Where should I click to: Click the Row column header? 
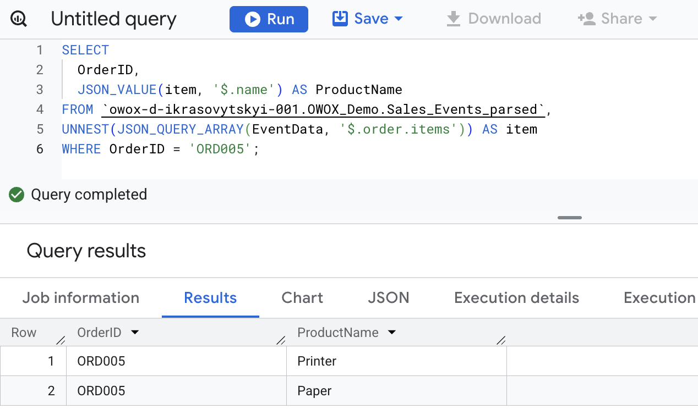[24, 333]
